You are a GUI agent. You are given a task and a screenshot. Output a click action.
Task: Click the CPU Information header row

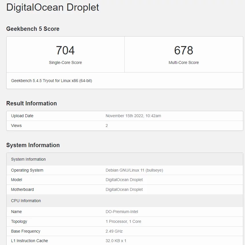point(125,201)
